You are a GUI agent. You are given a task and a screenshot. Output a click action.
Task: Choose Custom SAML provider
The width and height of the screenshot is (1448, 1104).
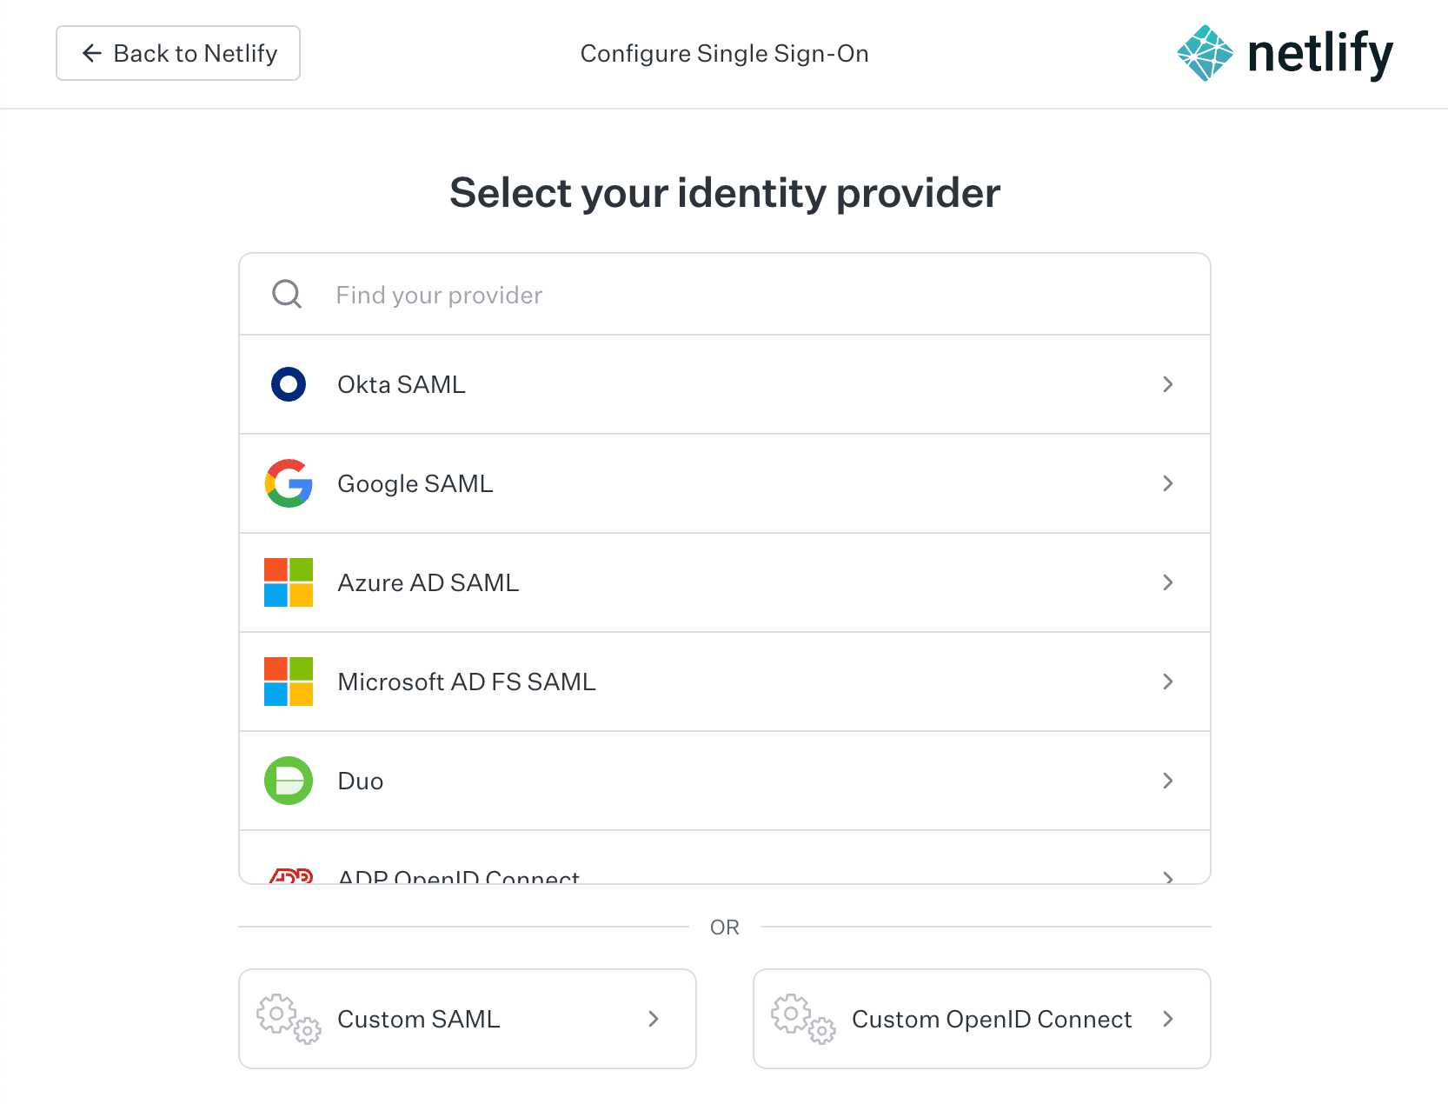468,1019
